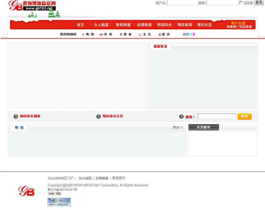The height and width of the screenshot is (210, 265).
Task: Open the 博弈家园 menu item
Action: 185,25
